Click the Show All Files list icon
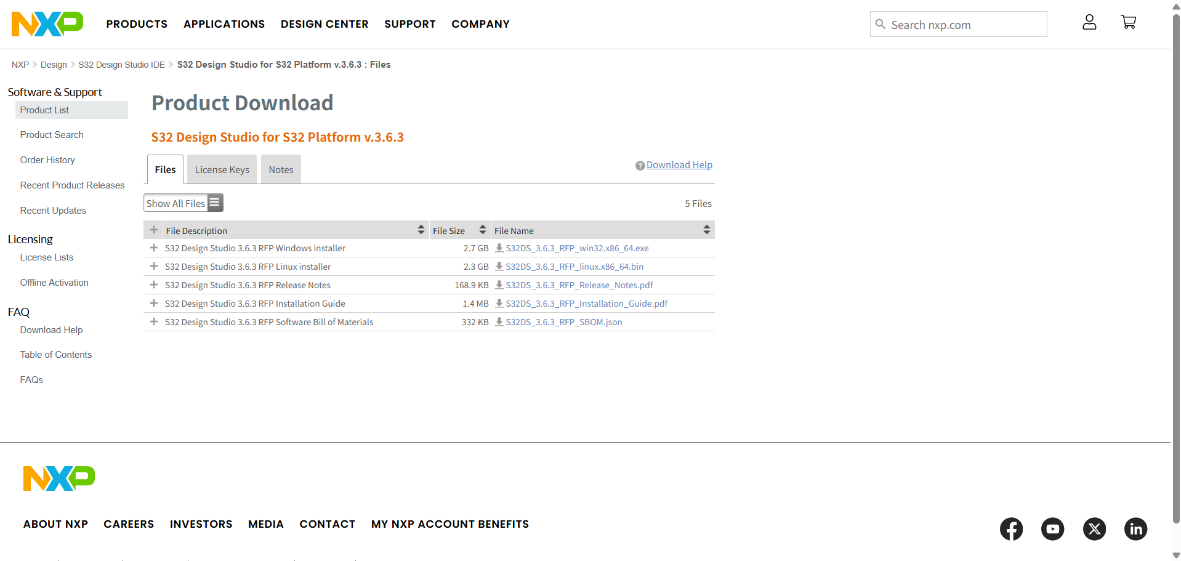This screenshot has height=561, width=1181. tap(215, 203)
